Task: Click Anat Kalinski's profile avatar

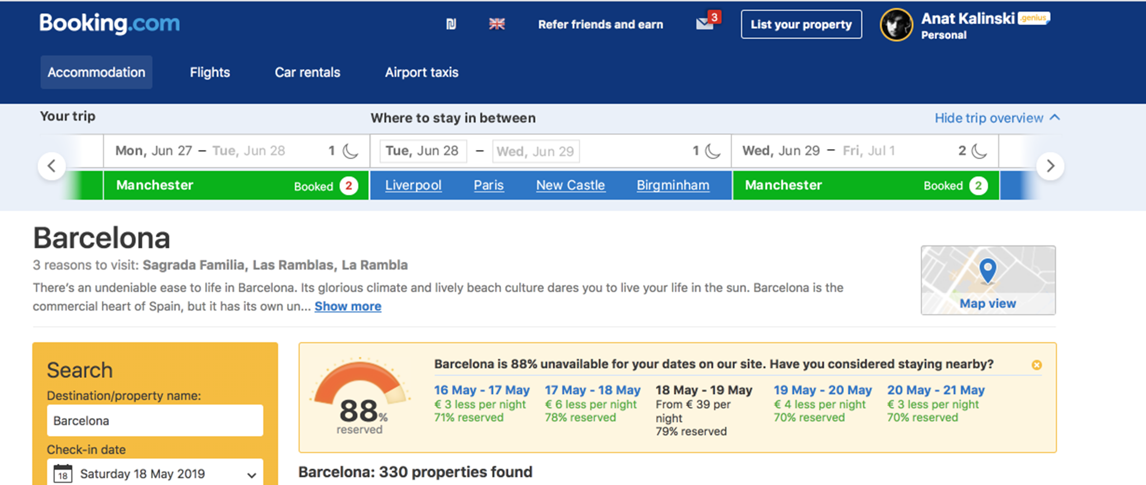Action: (x=896, y=25)
